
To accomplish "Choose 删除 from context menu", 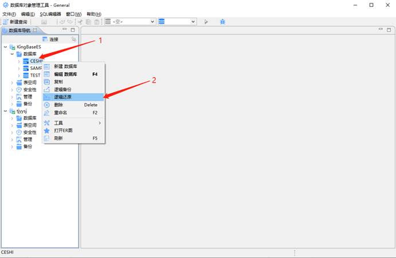I will (73, 105).
